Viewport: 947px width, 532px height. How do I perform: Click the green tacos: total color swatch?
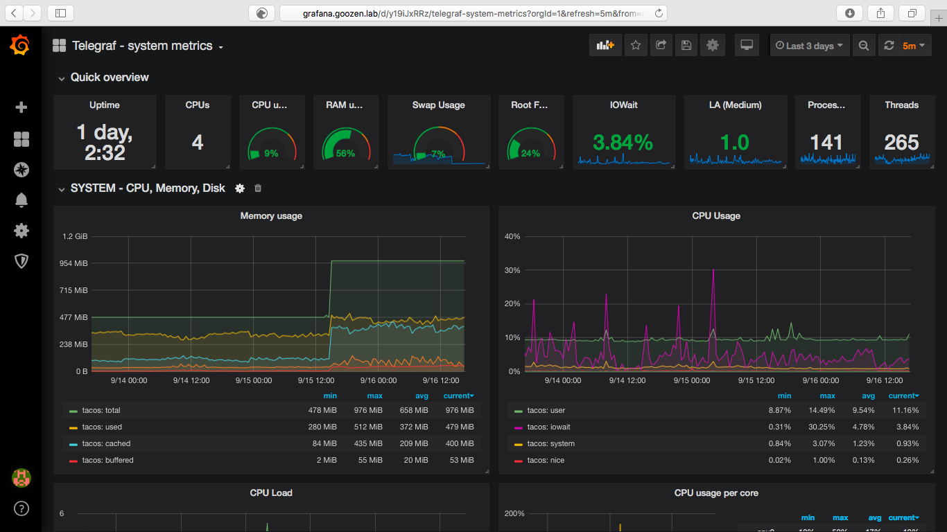click(73, 411)
